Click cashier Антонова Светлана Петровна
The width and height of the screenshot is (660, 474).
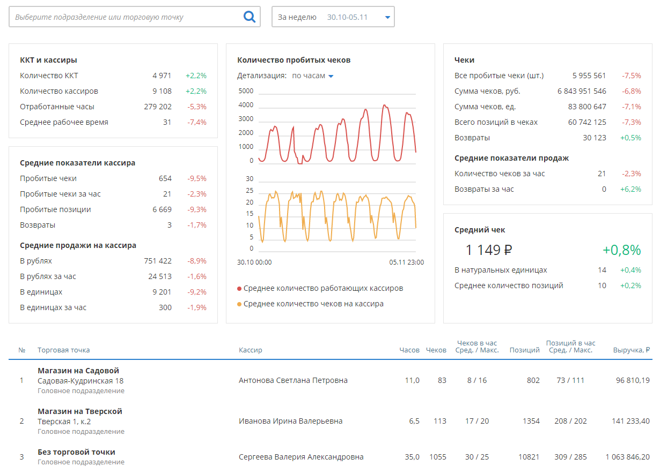point(293,380)
